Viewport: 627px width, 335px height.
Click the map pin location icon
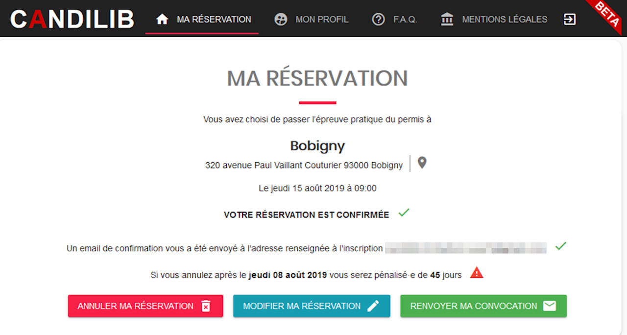[422, 163]
